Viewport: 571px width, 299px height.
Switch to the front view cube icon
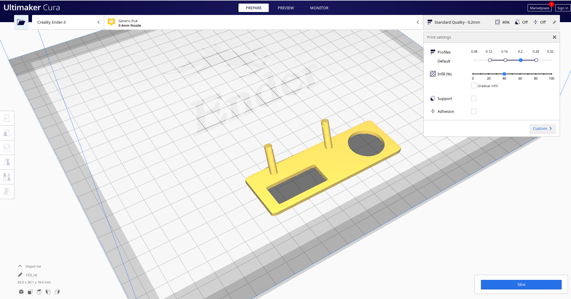coord(30,292)
